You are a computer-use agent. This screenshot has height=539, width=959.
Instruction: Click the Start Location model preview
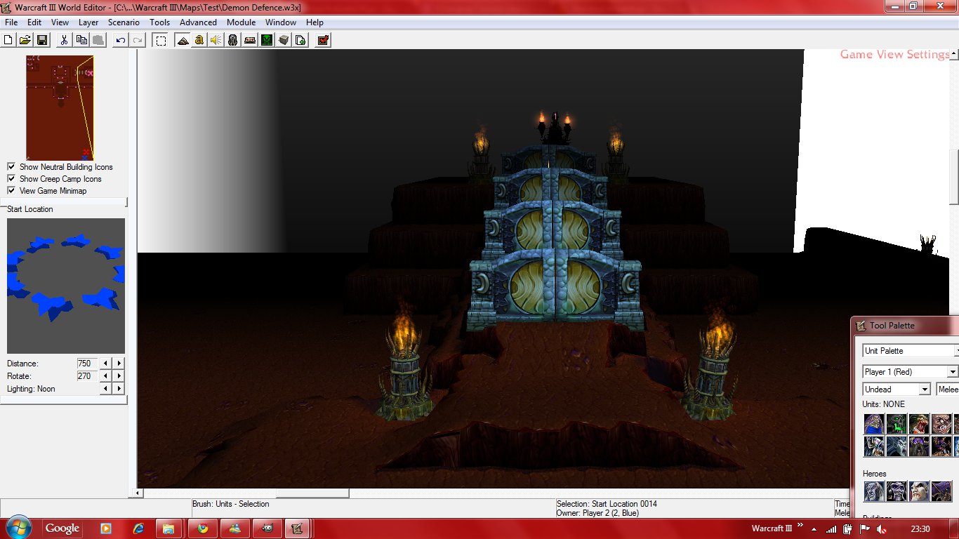coord(66,286)
